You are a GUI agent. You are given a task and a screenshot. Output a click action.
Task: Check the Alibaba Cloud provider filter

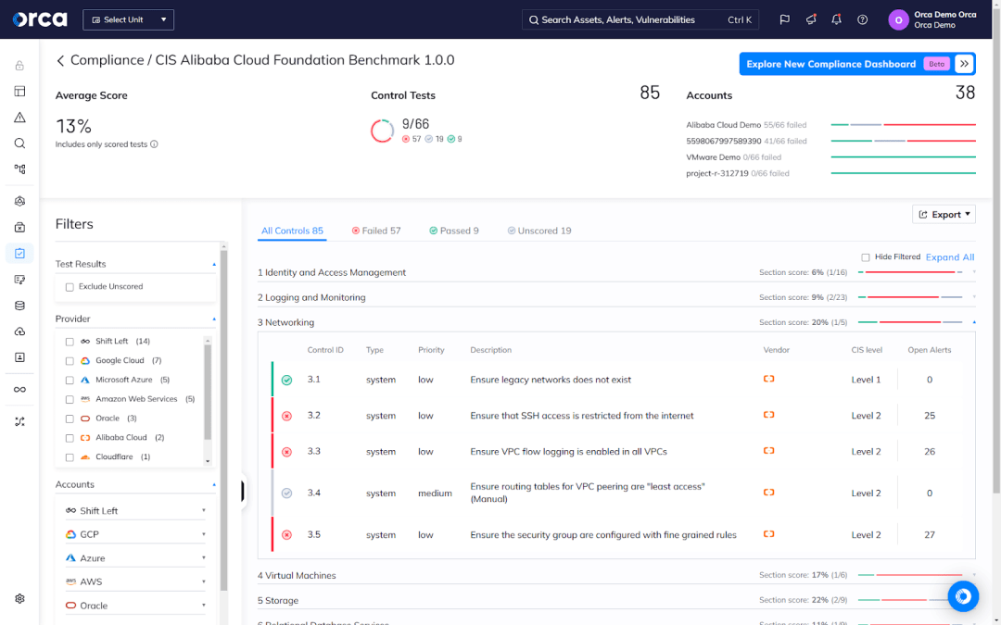pos(70,438)
